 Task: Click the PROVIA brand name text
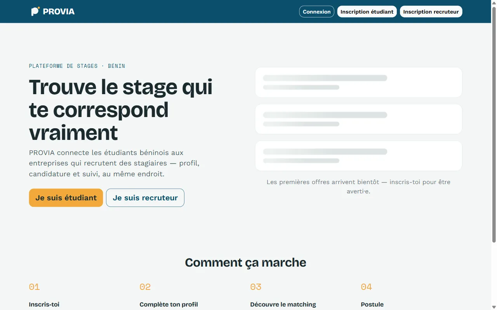coord(59,12)
